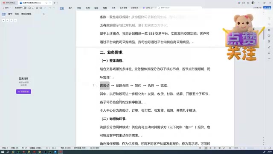The height and width of the screenshot is (154, 273).
Task: Toggle the auto-save switch
Action: [x=24, y=8]
